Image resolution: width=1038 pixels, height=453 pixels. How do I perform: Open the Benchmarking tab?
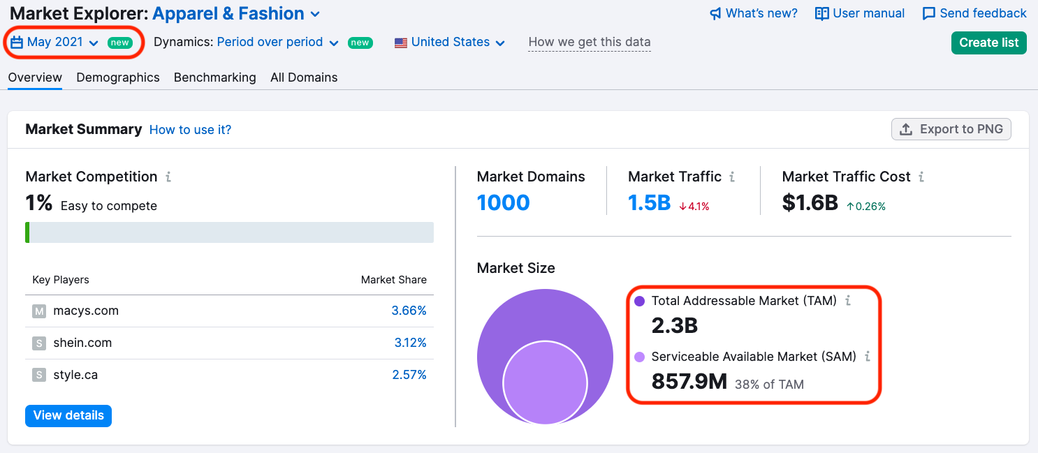click(214, 77)
